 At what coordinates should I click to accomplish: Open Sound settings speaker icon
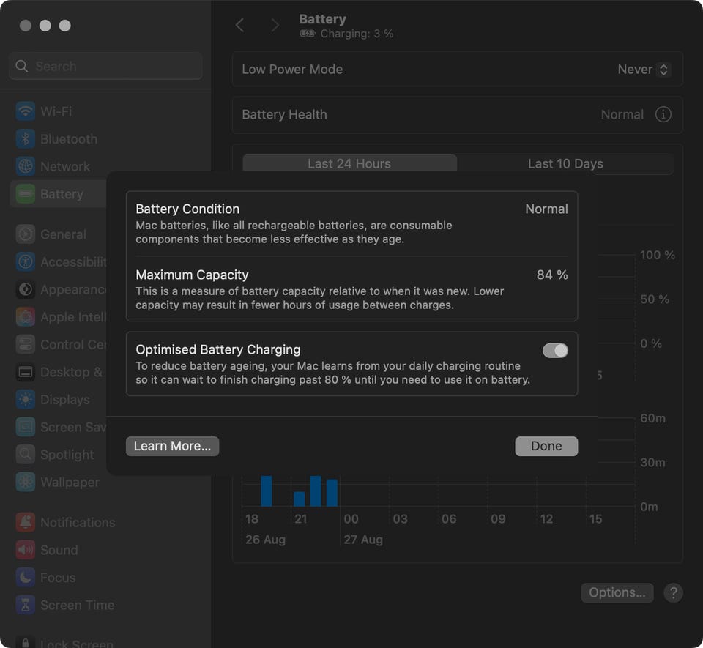[x=26, y=550]
